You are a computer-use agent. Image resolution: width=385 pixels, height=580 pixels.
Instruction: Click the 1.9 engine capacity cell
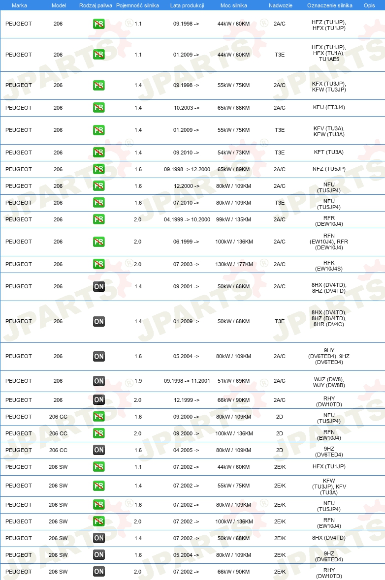tap(138, 381)
